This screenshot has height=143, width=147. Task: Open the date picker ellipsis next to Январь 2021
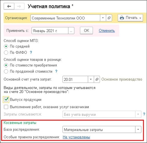coord(71,31)
